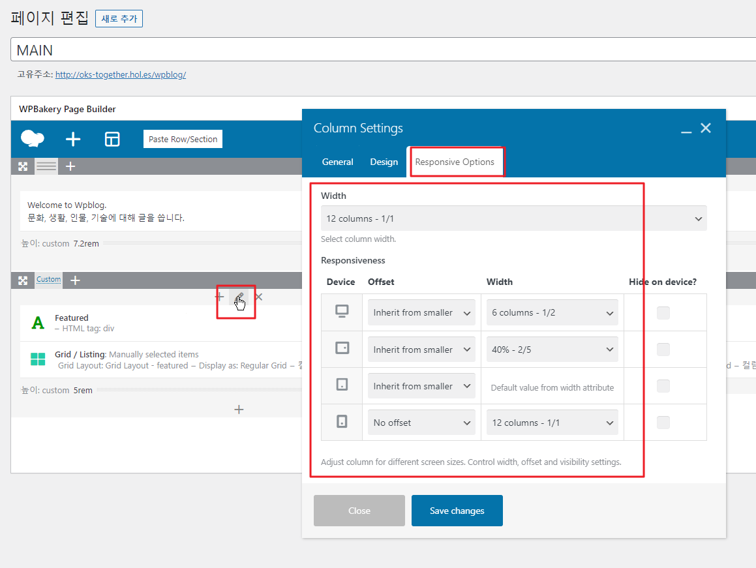Change the first row's column layout icon
The height and width of the screenshot is (568, 756).
click(x=46, y=166)
